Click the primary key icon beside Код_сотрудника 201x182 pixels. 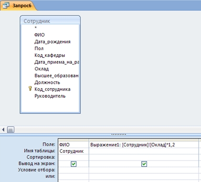30,89
